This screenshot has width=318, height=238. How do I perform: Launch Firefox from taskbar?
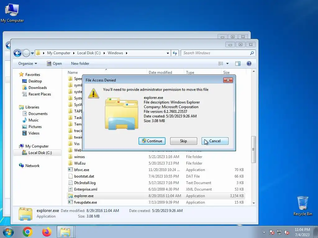click(47, 232)
